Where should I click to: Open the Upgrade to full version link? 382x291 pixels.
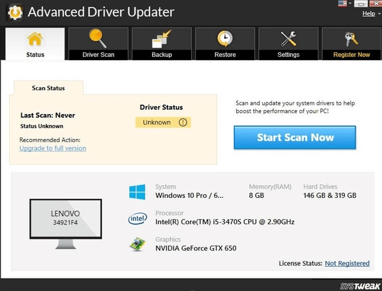click(52, 148)
